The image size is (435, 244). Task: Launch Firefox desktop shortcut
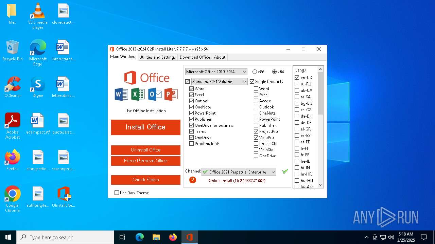tap(12, 160)
